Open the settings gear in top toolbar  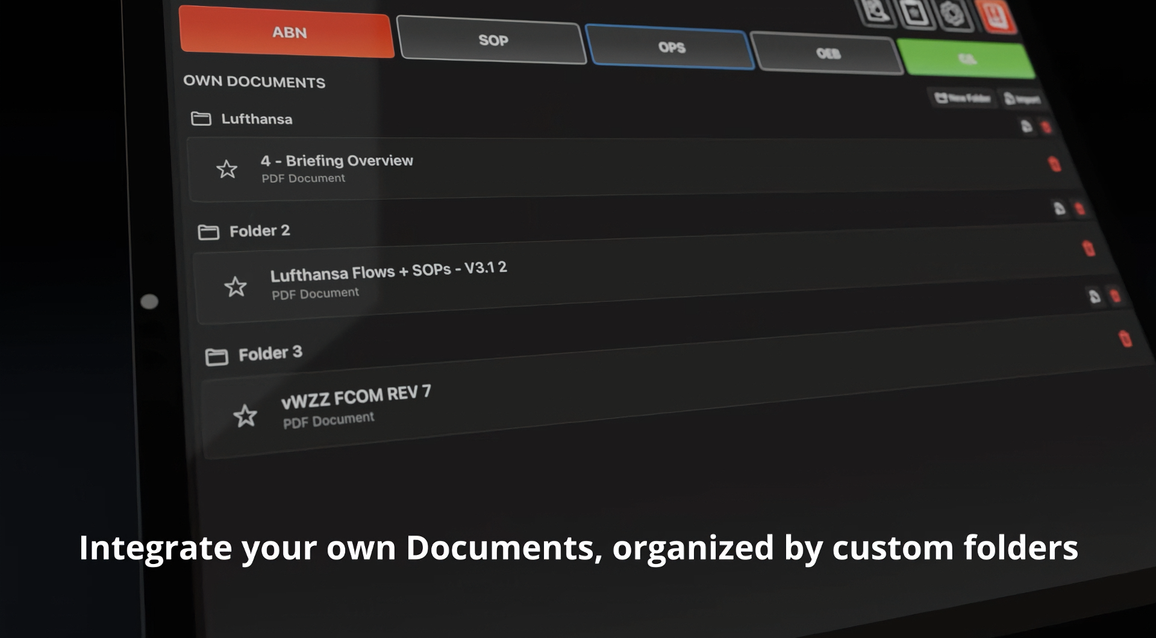point(952,13)
